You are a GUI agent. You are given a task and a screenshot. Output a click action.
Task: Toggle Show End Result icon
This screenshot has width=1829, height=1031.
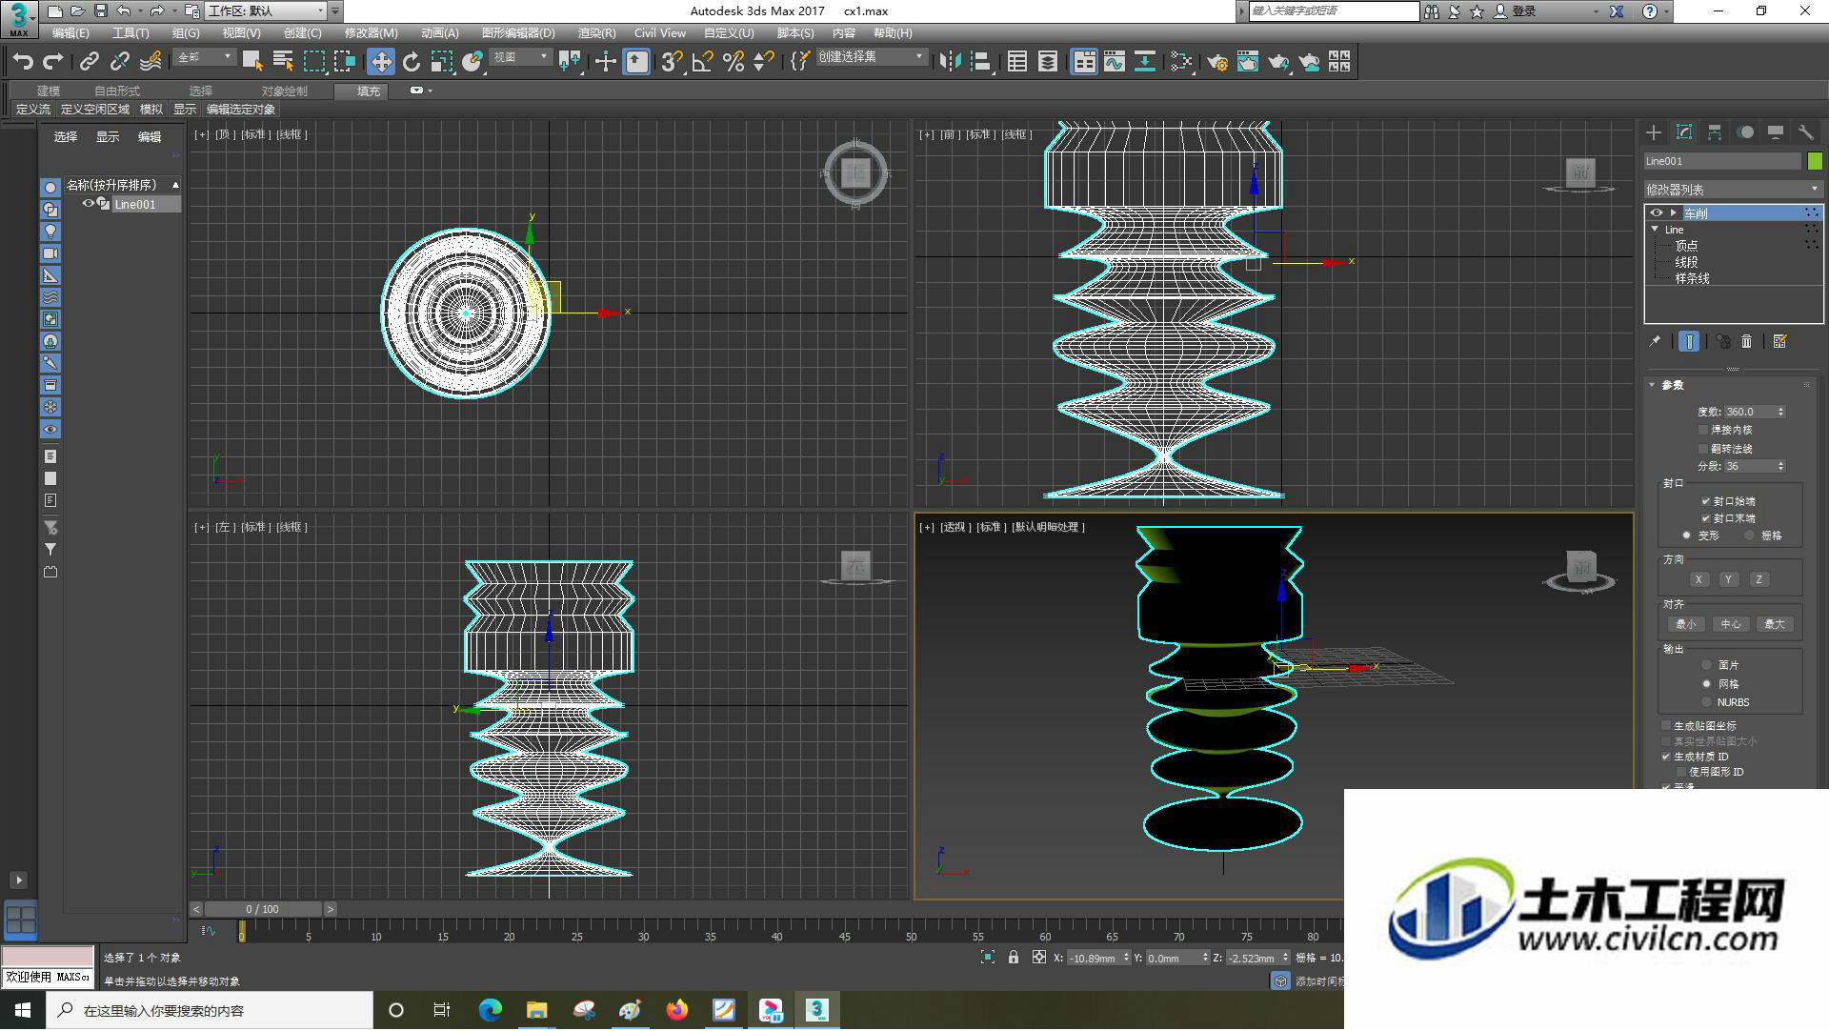(x=1689, y=341)
